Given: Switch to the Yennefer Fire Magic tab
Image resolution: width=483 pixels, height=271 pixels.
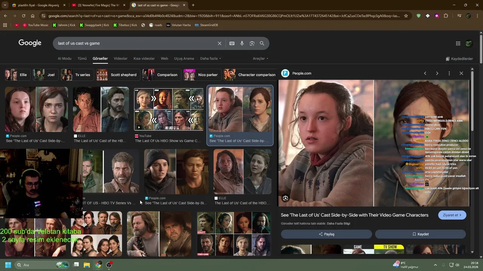Looking at the screenshot, I should (x=98, y=5).
